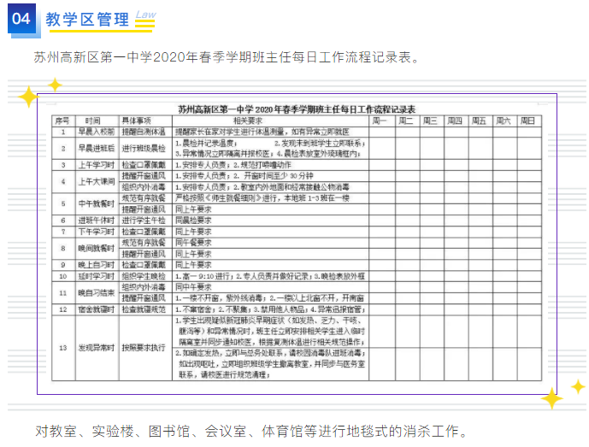The image size is (589, 447).
Task: Click the 序号 column header
Action: (62, 121)
